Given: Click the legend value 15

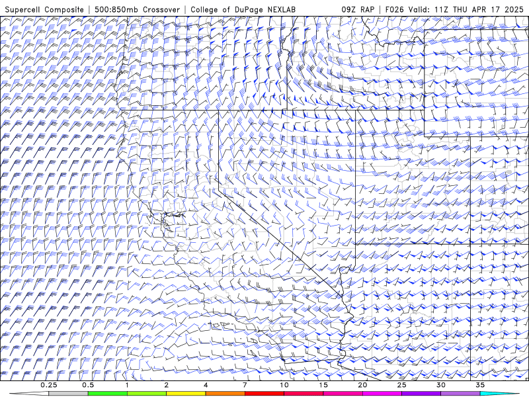Looking at the screenshot, I should 323,385.
